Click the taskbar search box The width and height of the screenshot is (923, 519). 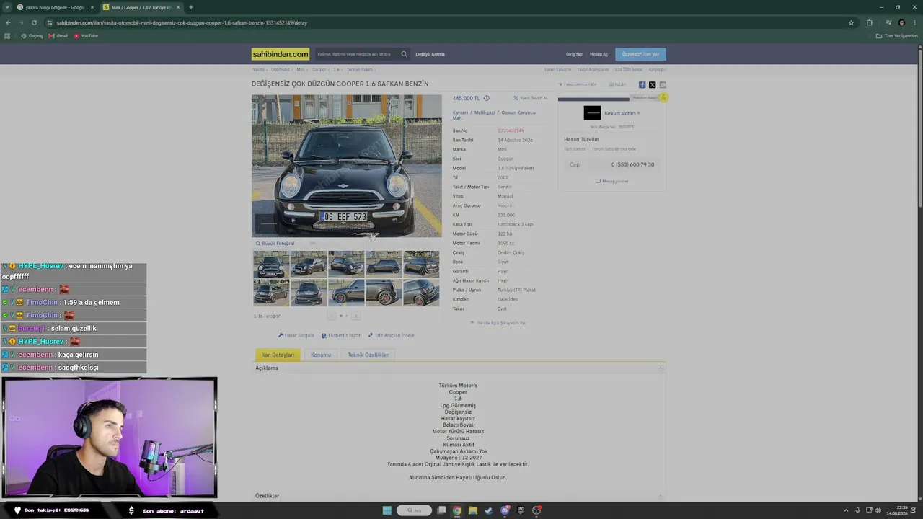(414, 510)
